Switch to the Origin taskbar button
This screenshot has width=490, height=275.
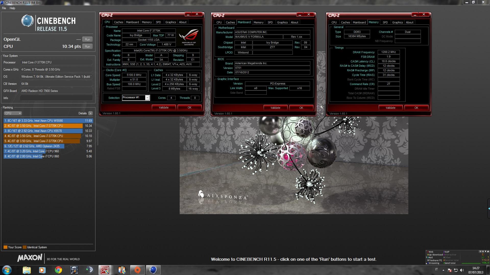pyautogui.click(x=137, y=270)
